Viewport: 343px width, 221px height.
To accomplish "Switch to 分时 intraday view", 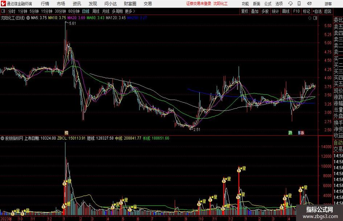I will pyautogui.click(x=12, y=11).
